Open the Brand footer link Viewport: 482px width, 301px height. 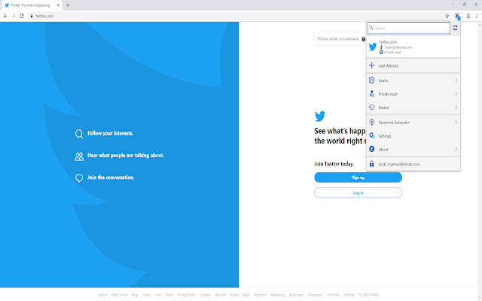(234, 295)
